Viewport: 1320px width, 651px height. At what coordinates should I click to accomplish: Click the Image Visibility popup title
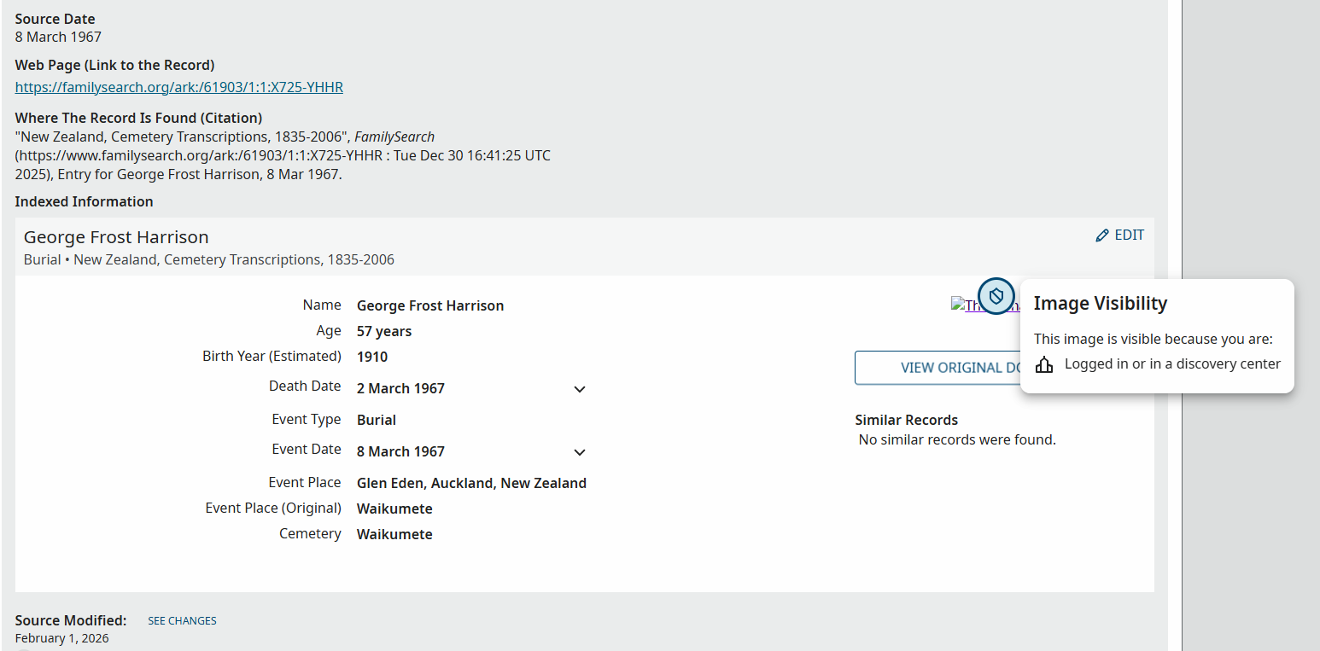coord(1100,303)
